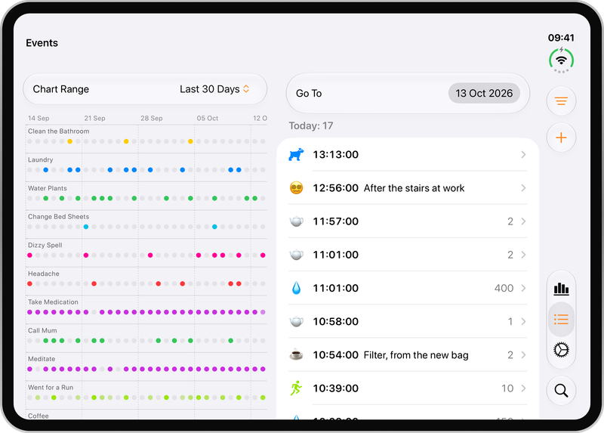Click 'Clean the Bathroom' chart row label
The height and width of the screenshot is (433, 604).
[x=59, y=131]
